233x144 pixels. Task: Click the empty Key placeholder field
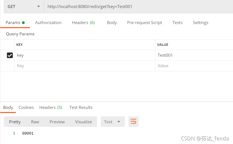click(85, 66)
